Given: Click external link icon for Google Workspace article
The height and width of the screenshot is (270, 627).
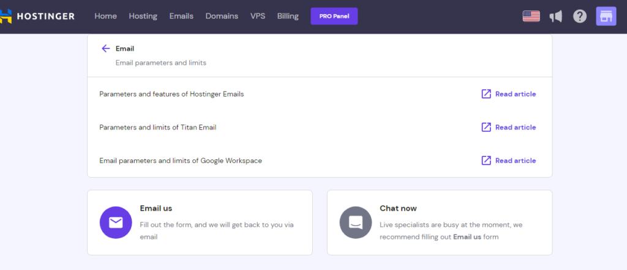Looking at the screenshot, I should [486, 161].
